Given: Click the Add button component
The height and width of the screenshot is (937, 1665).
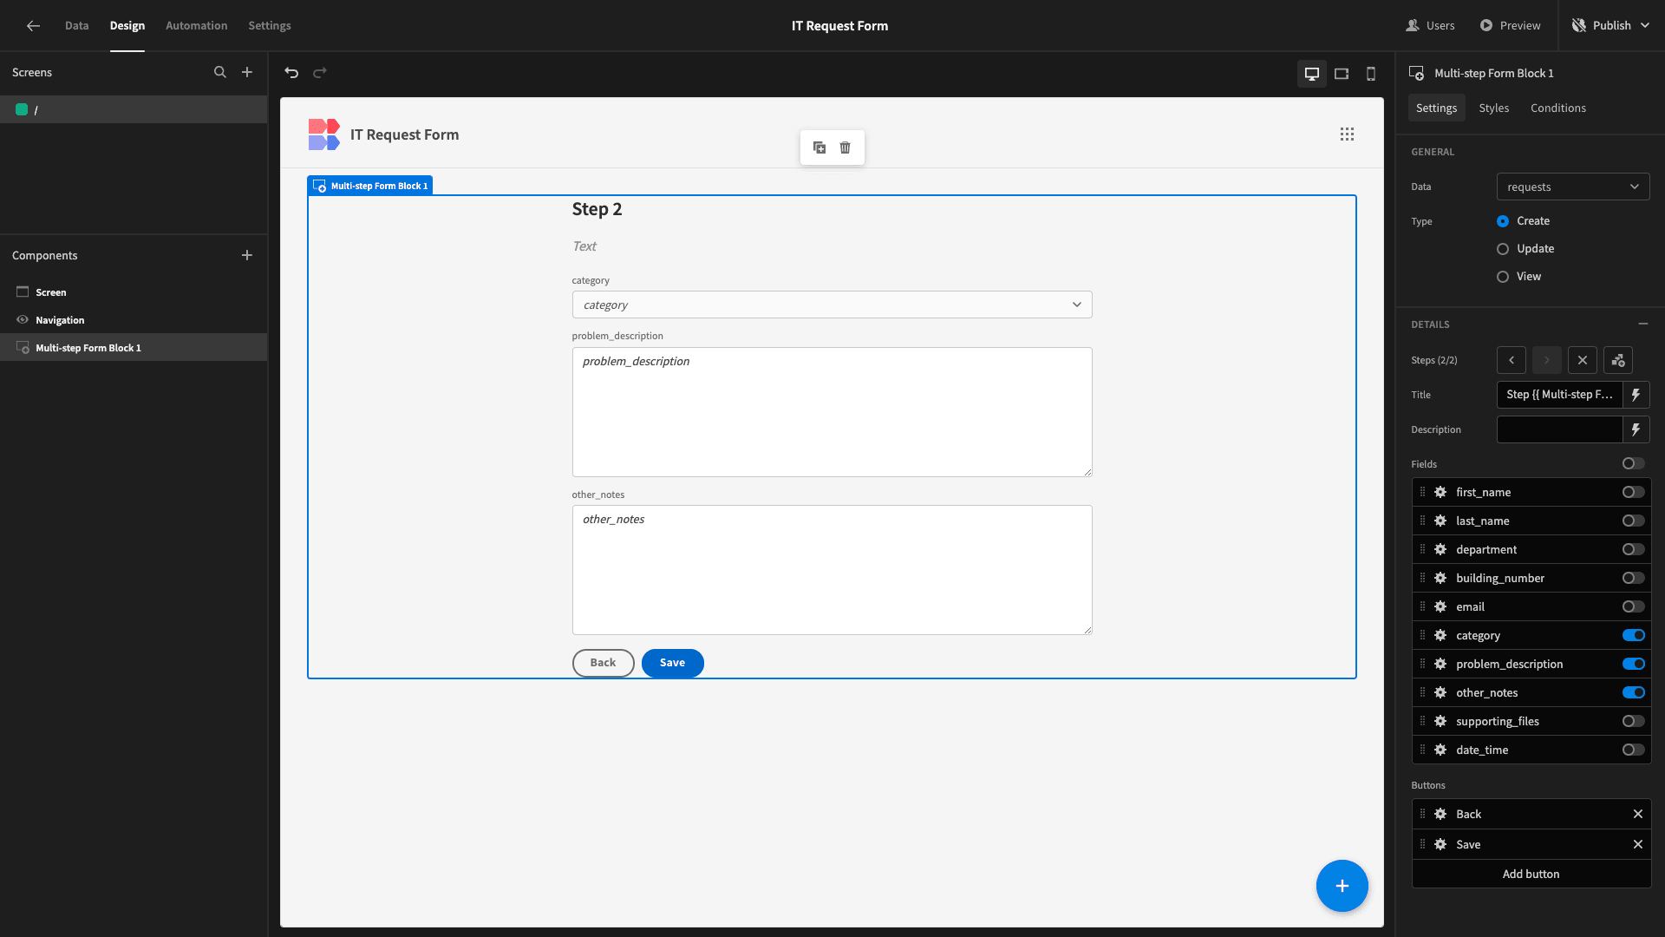Looking at the screenshot, I should (1531, 874).
